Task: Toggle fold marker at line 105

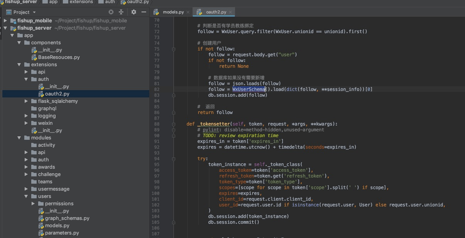Action: click(x=174, y=222)
